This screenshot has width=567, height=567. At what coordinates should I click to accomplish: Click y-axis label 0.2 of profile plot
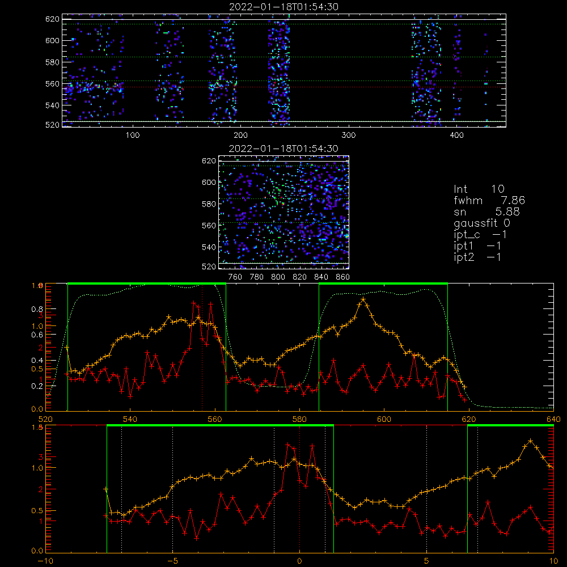pyautogui.click(x=37, y=386)
